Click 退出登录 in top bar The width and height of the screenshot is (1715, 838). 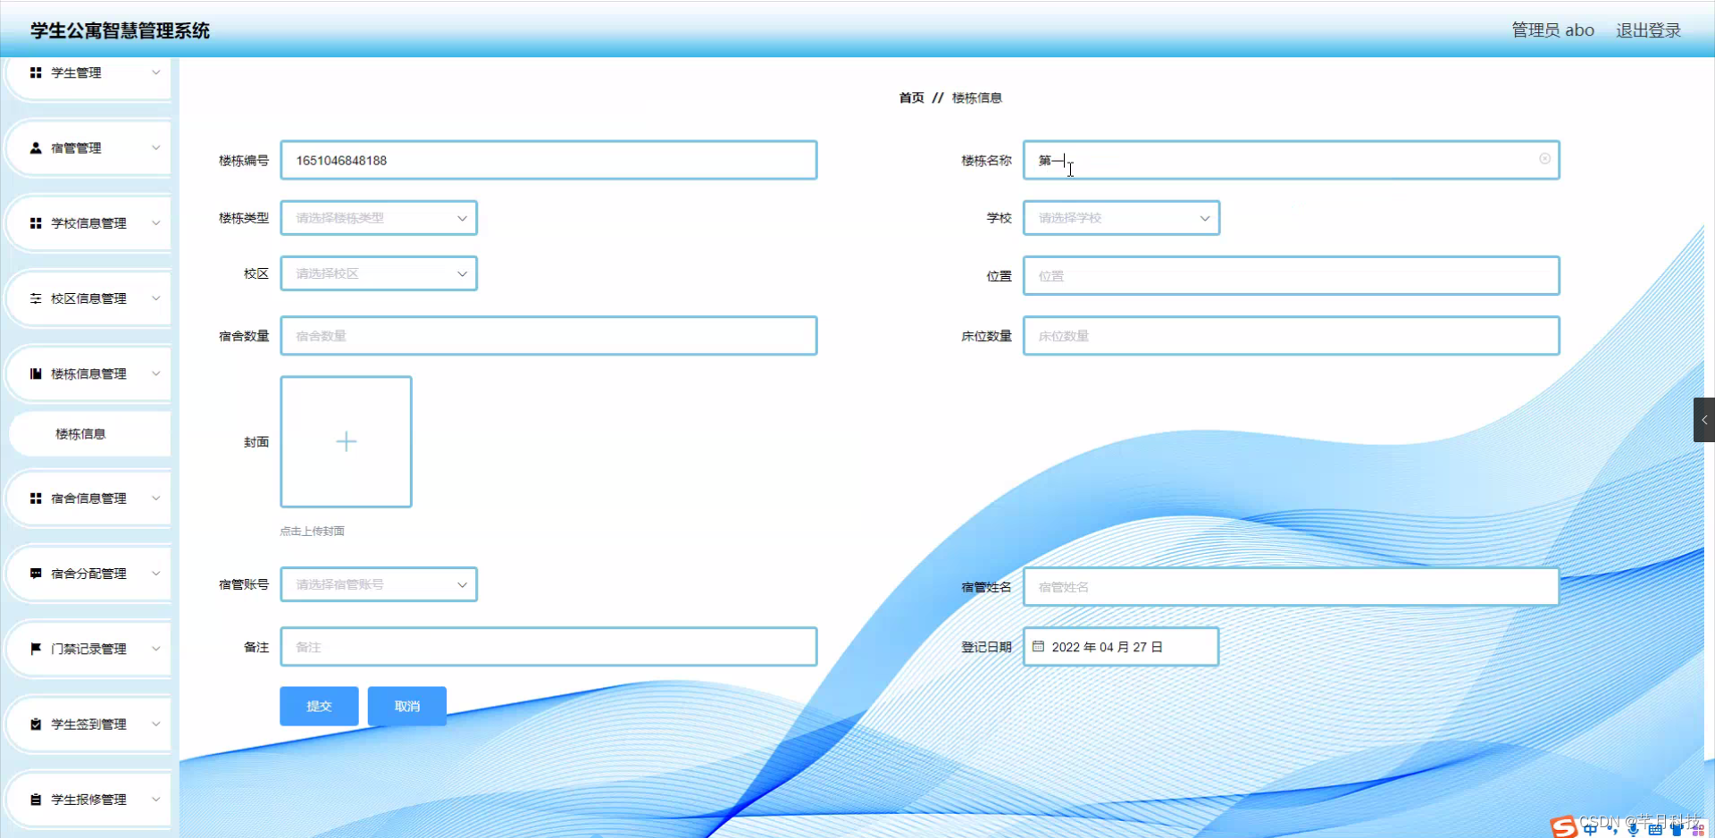click(x=1647, y=29)
